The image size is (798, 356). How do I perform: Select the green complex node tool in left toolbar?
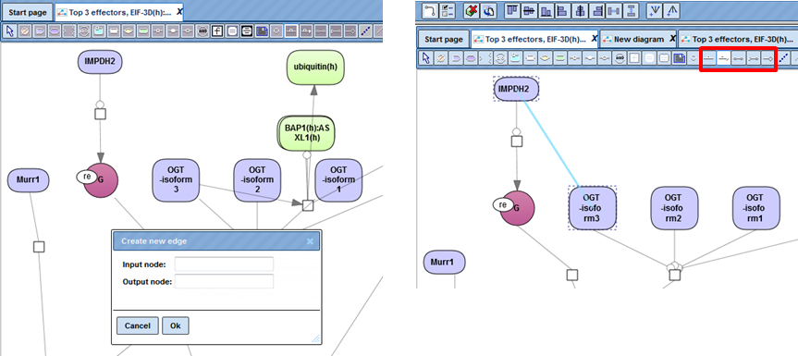click(143, 31)
